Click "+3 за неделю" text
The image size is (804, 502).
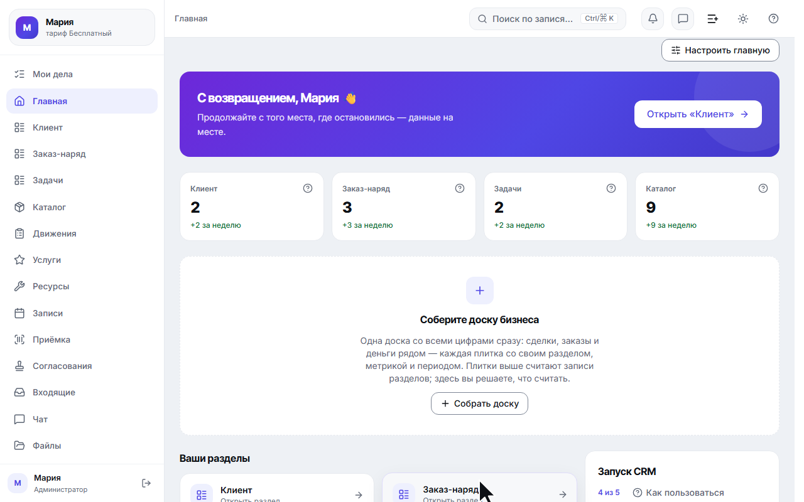367,225
